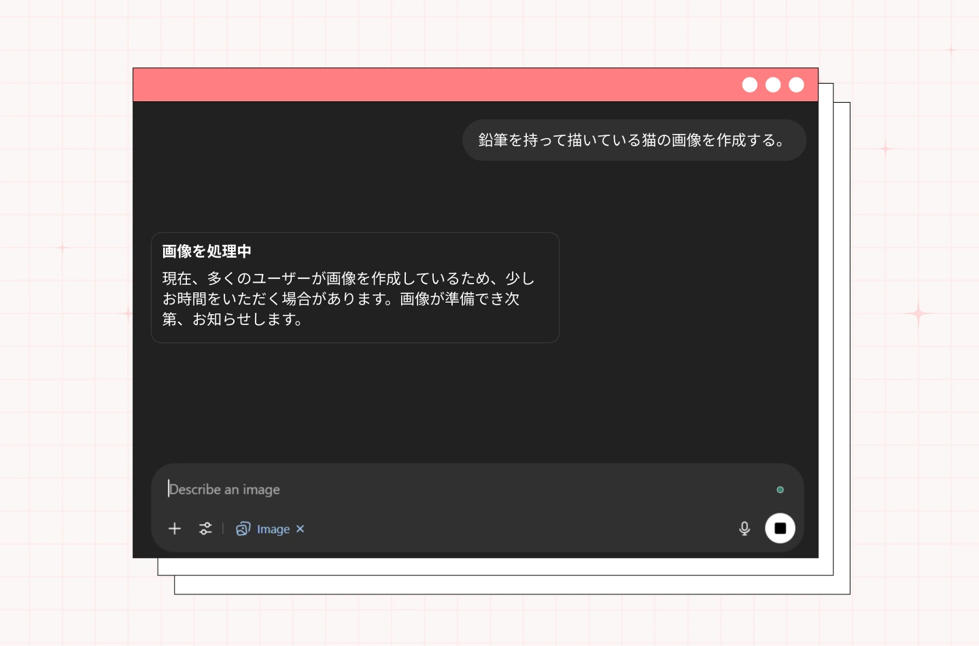This screenshot has height=646, width=979.
Task: Select the image-creation picture icon beside Image label
Action: pyautogui.click(x=244, y=528)
